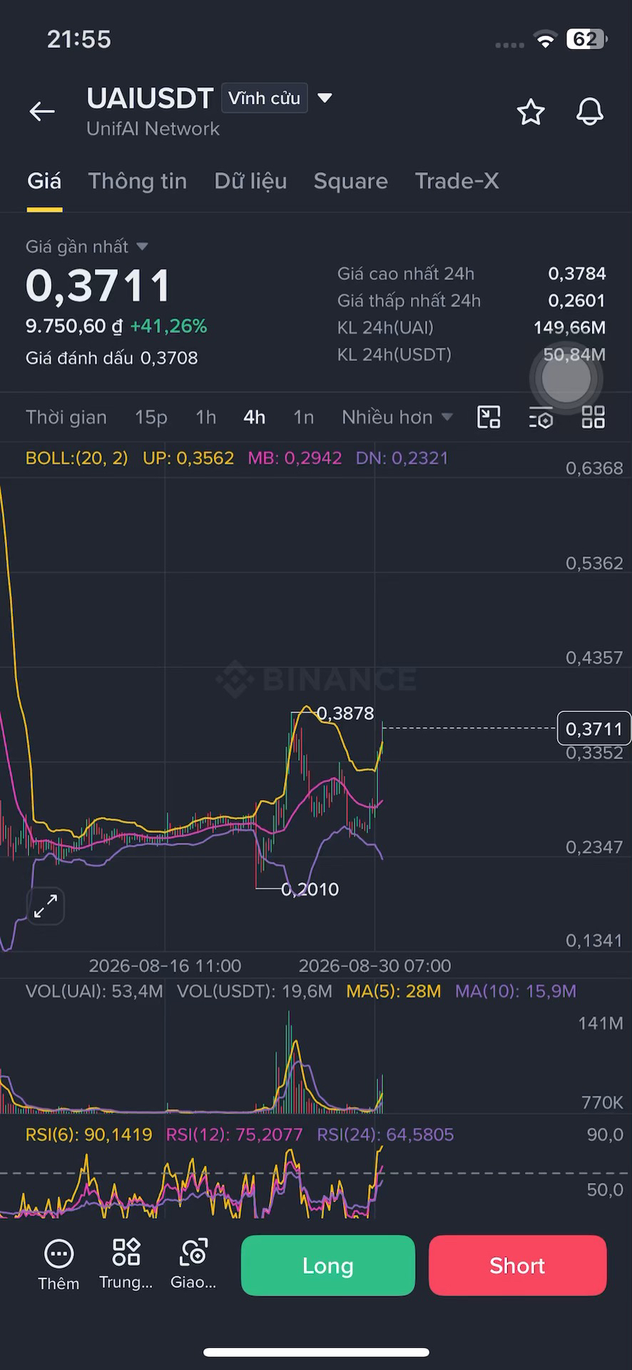Tap the Wi-Fi icon in status bar
This screenshot has width=632, height=1370.
(545, 40)
